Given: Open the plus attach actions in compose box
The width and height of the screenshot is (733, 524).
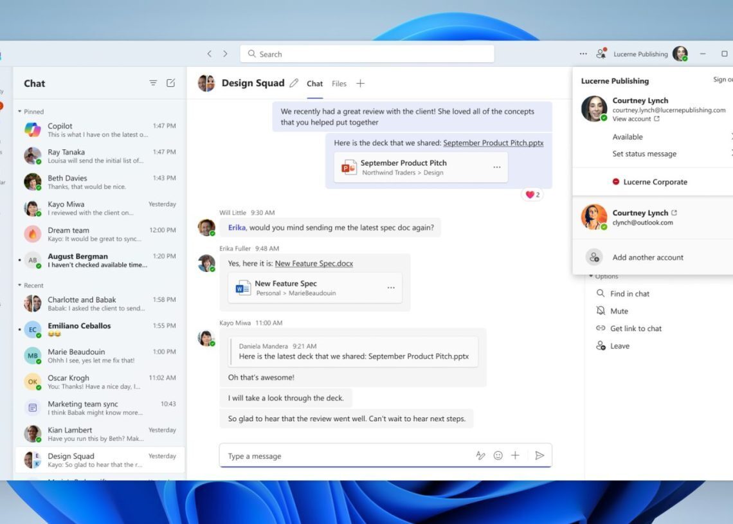Looking at the screenshot, I should (x=515, y=455).
